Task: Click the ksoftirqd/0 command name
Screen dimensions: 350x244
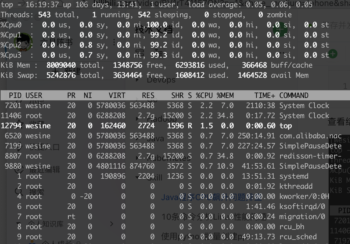Action: coord(302,207)
